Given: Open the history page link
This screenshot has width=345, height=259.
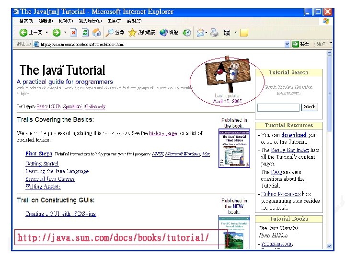Looking at the screenshot, I should pos(163,133).
